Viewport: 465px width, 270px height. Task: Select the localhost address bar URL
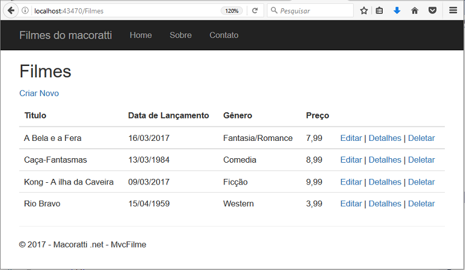tap(68, 11)
